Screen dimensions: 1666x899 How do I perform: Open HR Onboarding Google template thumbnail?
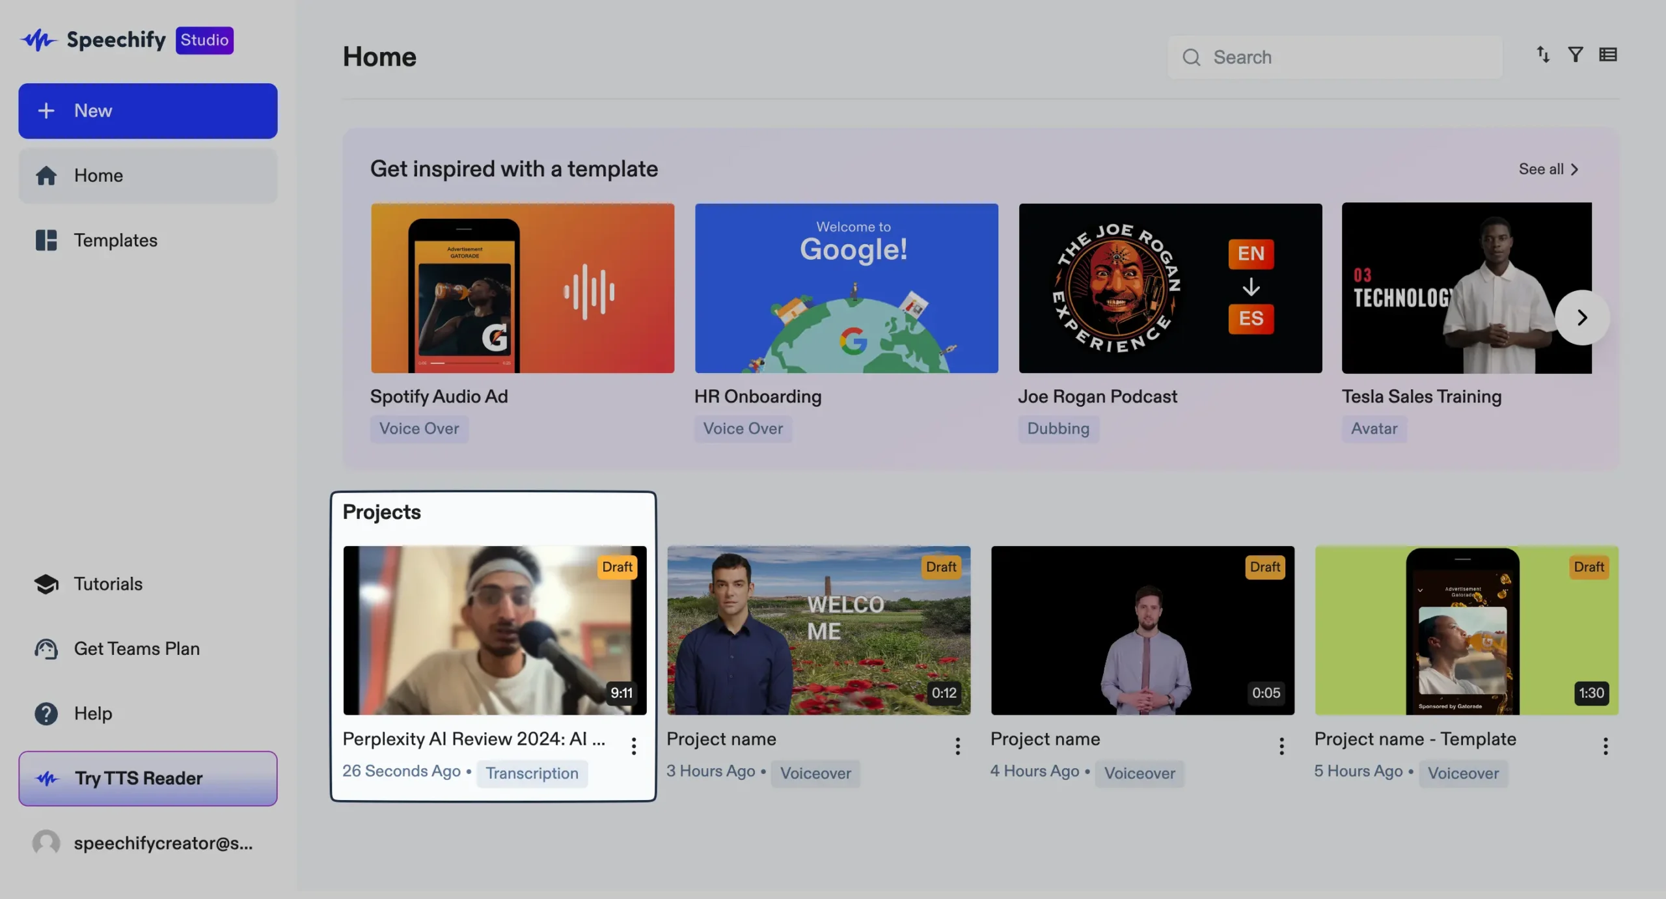click(x=846, y=288)
